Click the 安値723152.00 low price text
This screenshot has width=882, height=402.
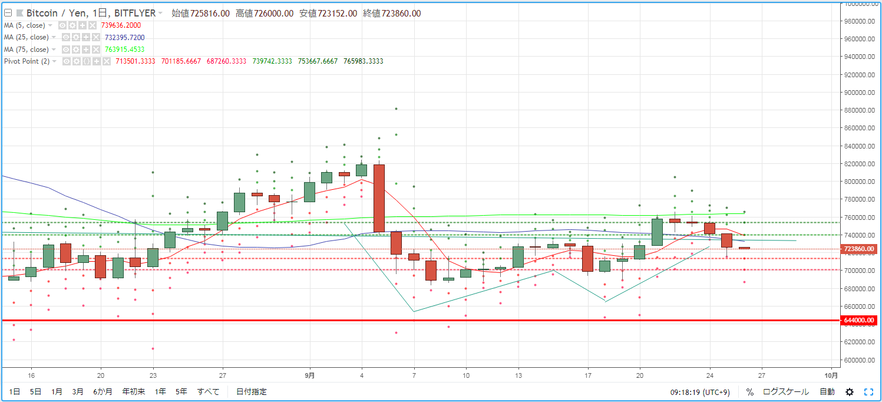coord(328,13)
